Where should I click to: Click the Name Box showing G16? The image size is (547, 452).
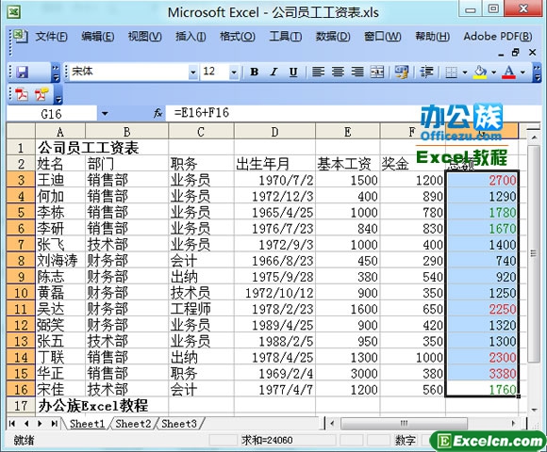(52, 114)
